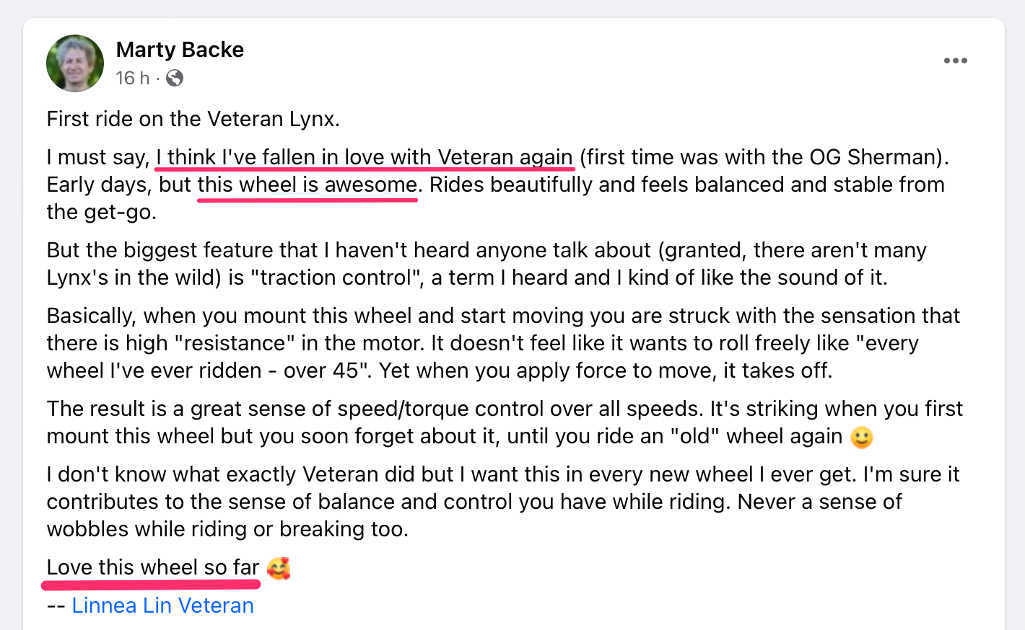Click the smiling face emoji after 'wheel again'
This screenshot has width=1025, height=630.
pos(862,437)
